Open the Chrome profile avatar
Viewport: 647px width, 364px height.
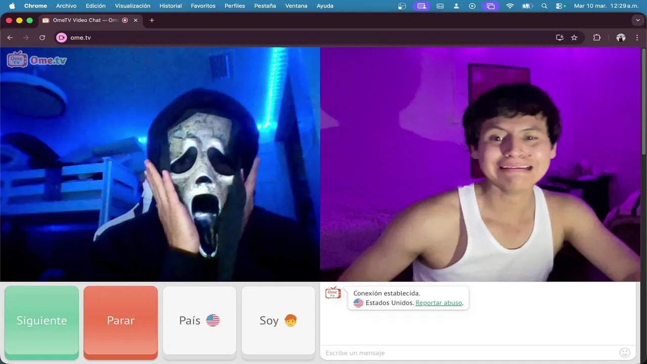tap(621, 37)
